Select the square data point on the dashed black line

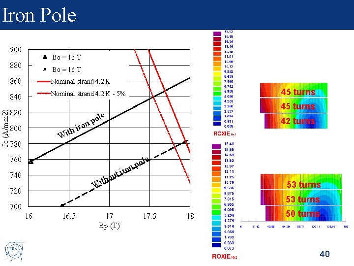62,205
